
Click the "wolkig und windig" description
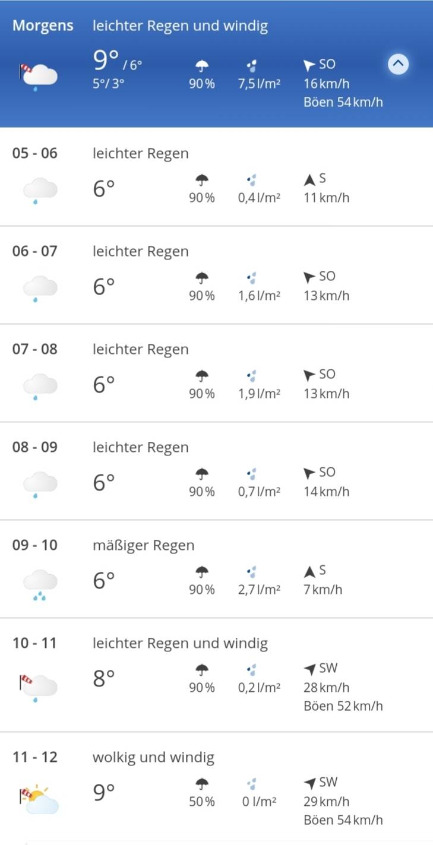tap(153, 757)
